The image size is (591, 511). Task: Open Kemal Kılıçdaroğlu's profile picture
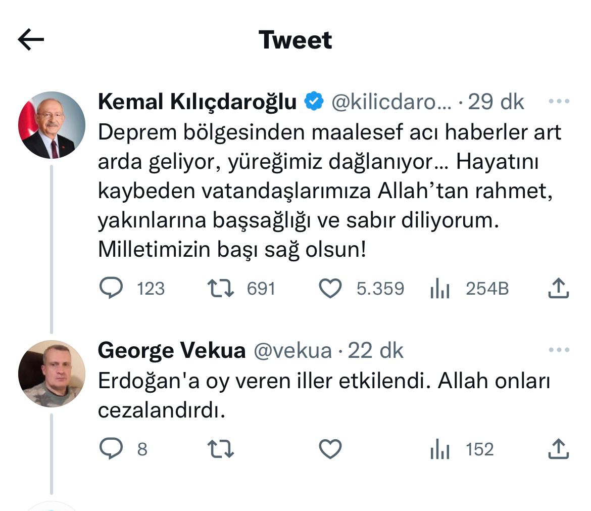[x=52, y=125]
